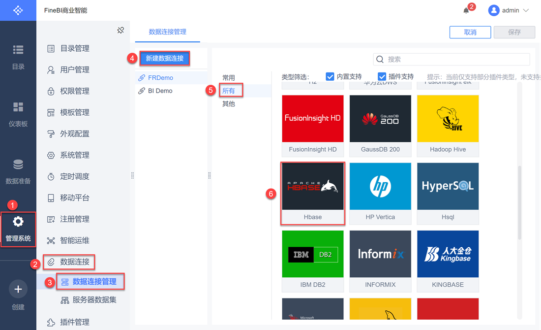This screenshot has height=330, width=541.
Task: Click the 创建 plus icon
Action: (x=18, y=289)
